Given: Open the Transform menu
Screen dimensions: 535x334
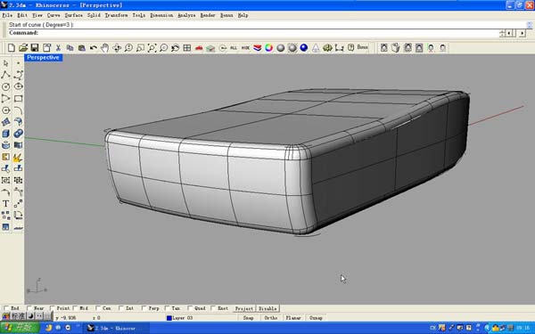Looking at the screenshot, I should click(x=116, y=15).
